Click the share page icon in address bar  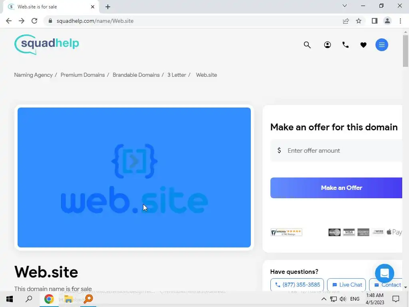[346, 21]
